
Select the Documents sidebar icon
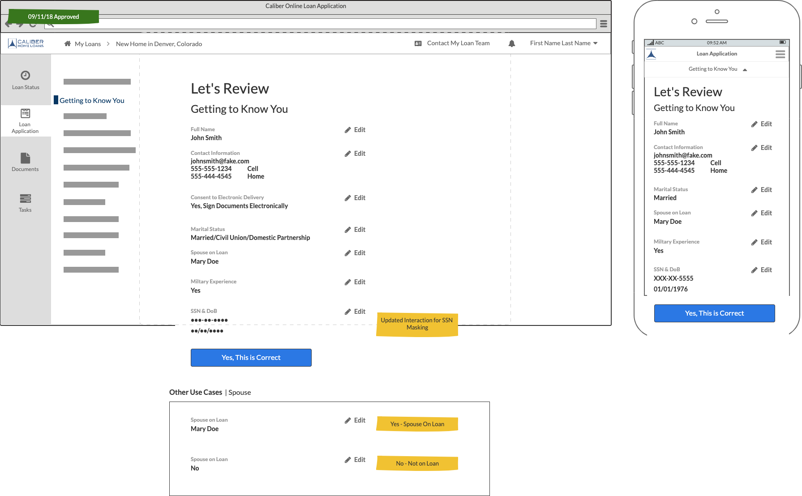(26, 158)
